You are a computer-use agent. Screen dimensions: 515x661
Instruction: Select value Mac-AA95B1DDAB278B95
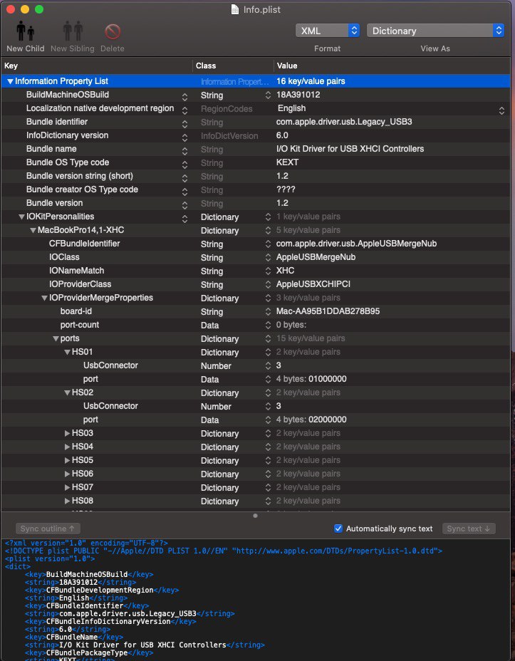(328, 311)
